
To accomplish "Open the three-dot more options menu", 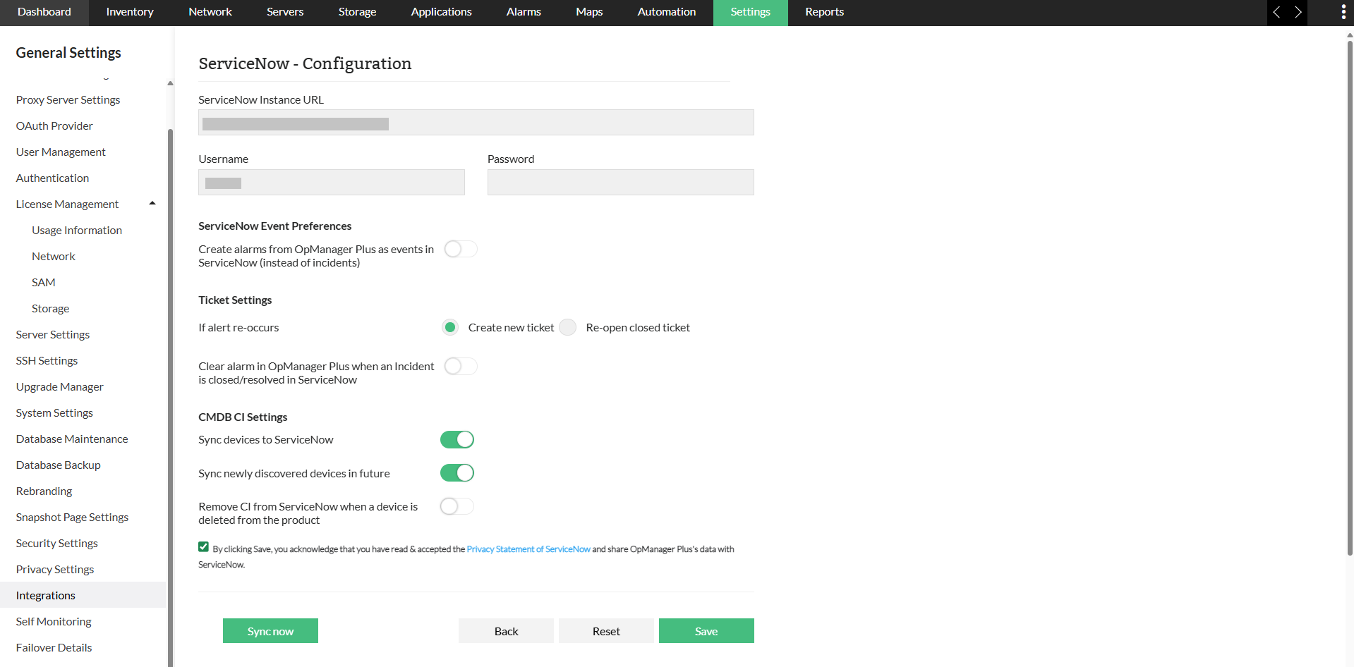I will click(1343, 12).
